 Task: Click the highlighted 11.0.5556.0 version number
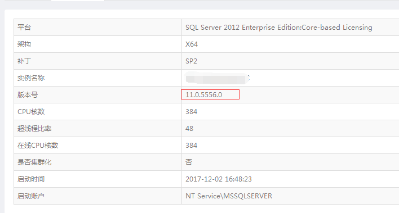pyautogui.click(x=204, y=94)
